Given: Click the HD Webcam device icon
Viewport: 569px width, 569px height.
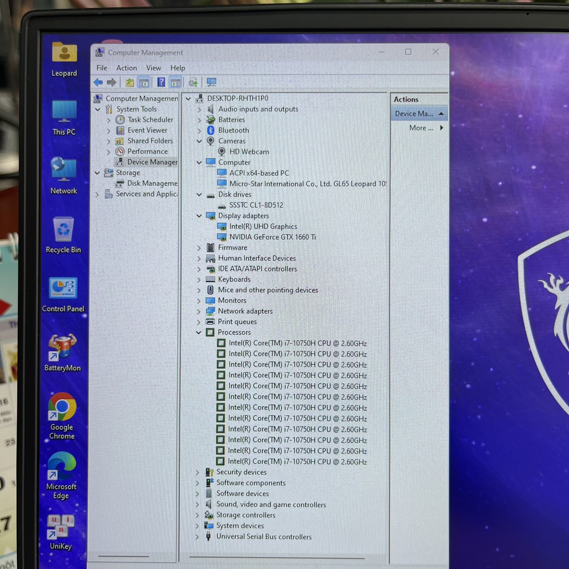Looking at the screenshot, I should click(x=222, y=152).
